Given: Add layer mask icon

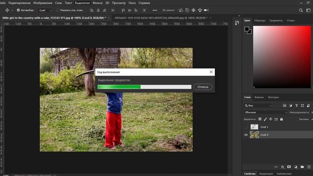Looking at the screenshot, I should pos(289,167).
